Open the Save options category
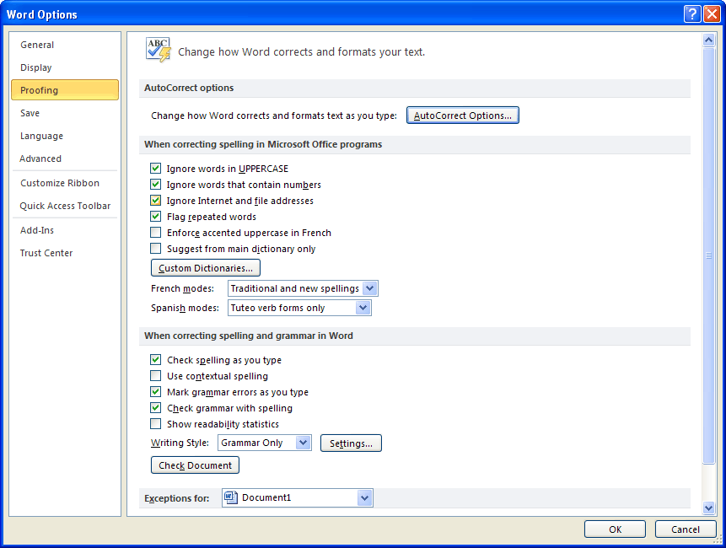The height and width of the screenshot is (548, 726). tap(65, 113)
